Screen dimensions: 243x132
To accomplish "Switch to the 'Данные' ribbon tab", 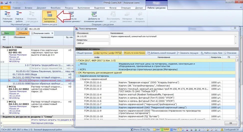I will (x=139, y=8).
